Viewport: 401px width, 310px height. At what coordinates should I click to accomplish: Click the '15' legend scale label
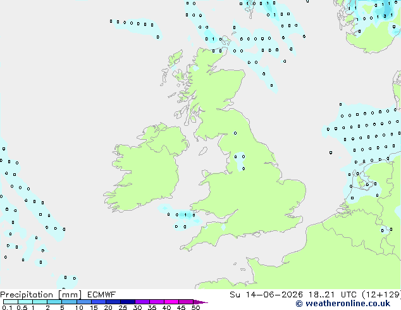point(94,307)
